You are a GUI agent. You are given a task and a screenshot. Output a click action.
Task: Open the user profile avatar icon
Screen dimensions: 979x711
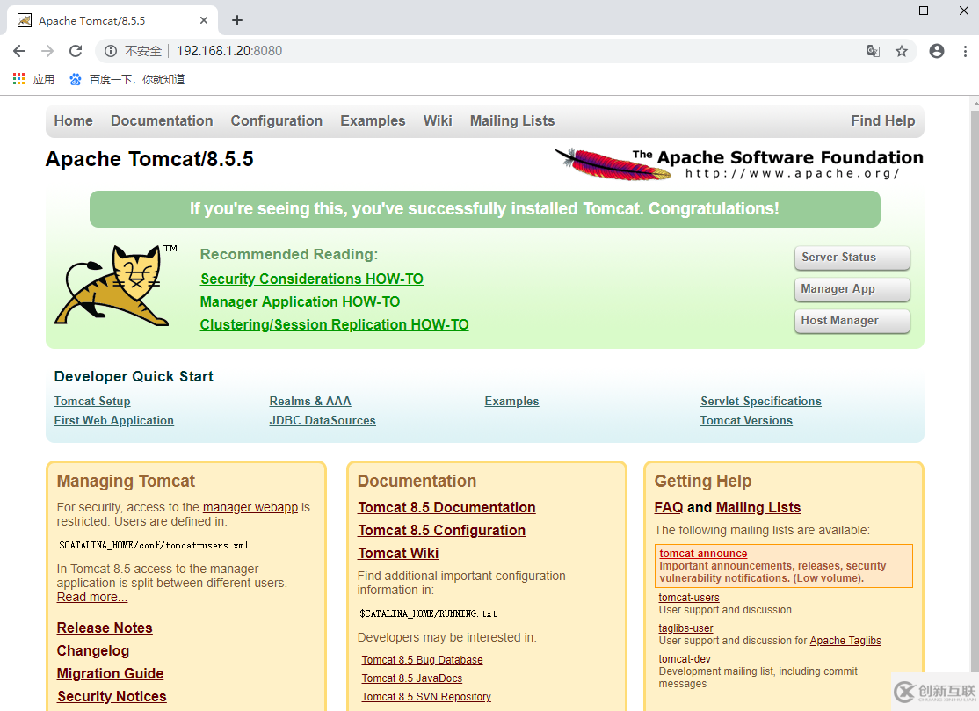937,51
